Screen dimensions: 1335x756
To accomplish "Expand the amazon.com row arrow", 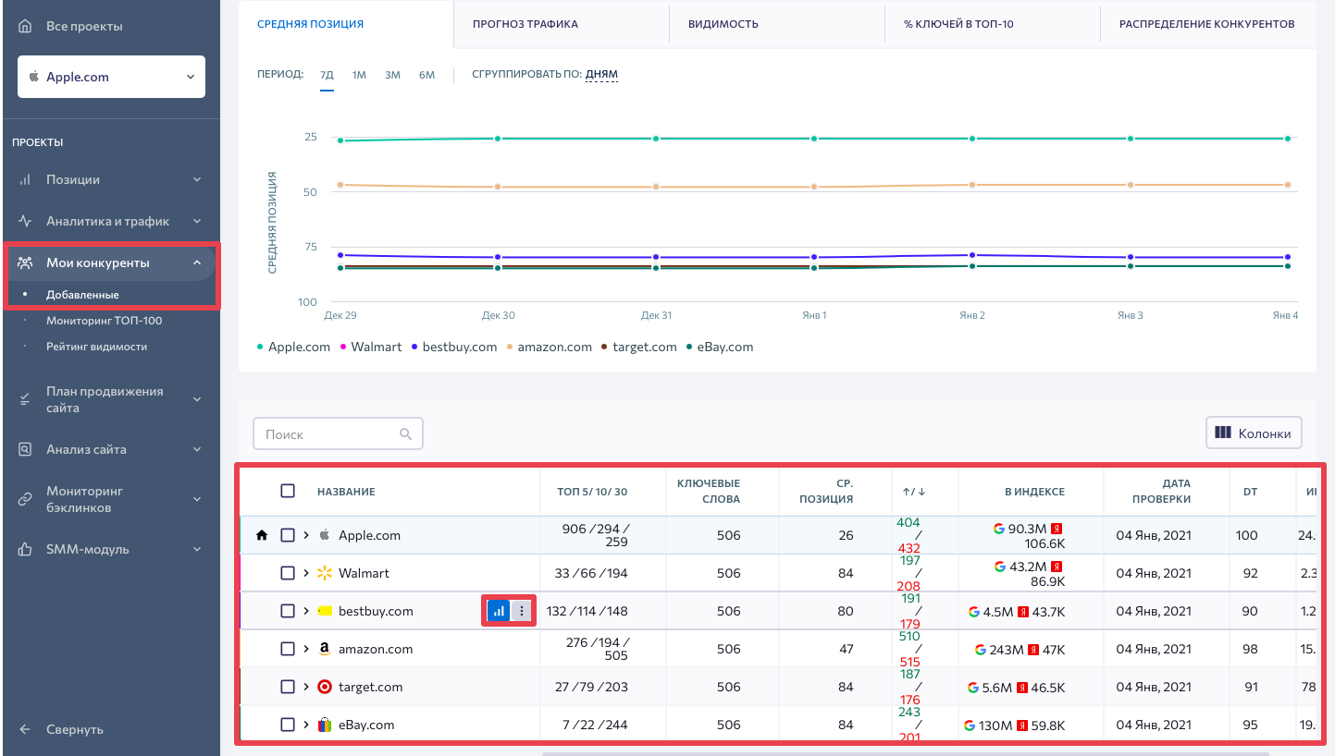I will tap(306, 649).
